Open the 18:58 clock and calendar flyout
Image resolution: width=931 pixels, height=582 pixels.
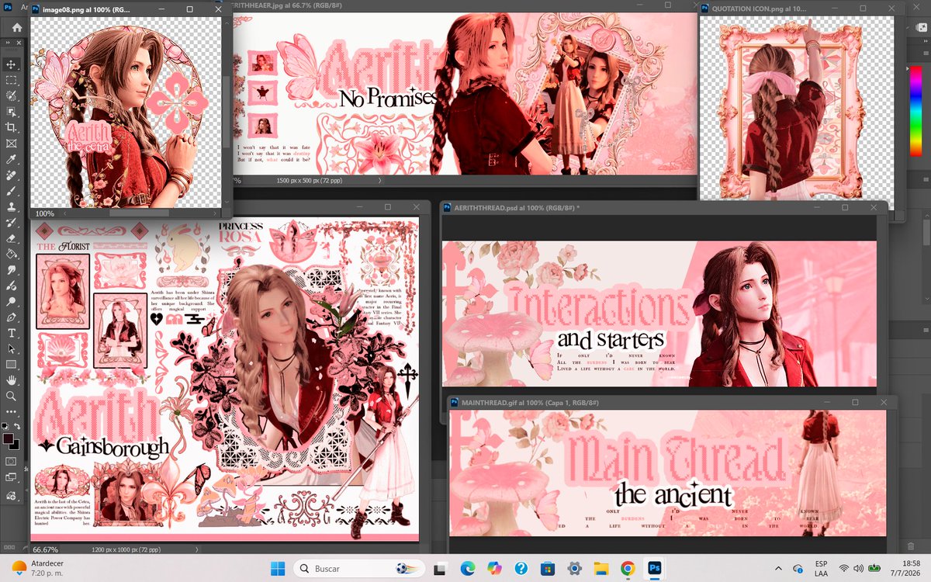point(908,569)
